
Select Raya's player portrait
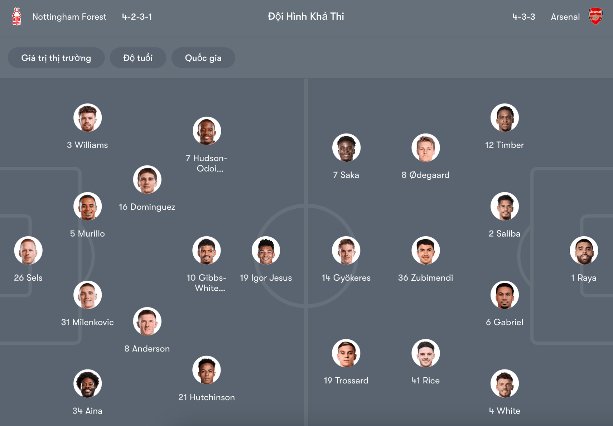(584, 250)
